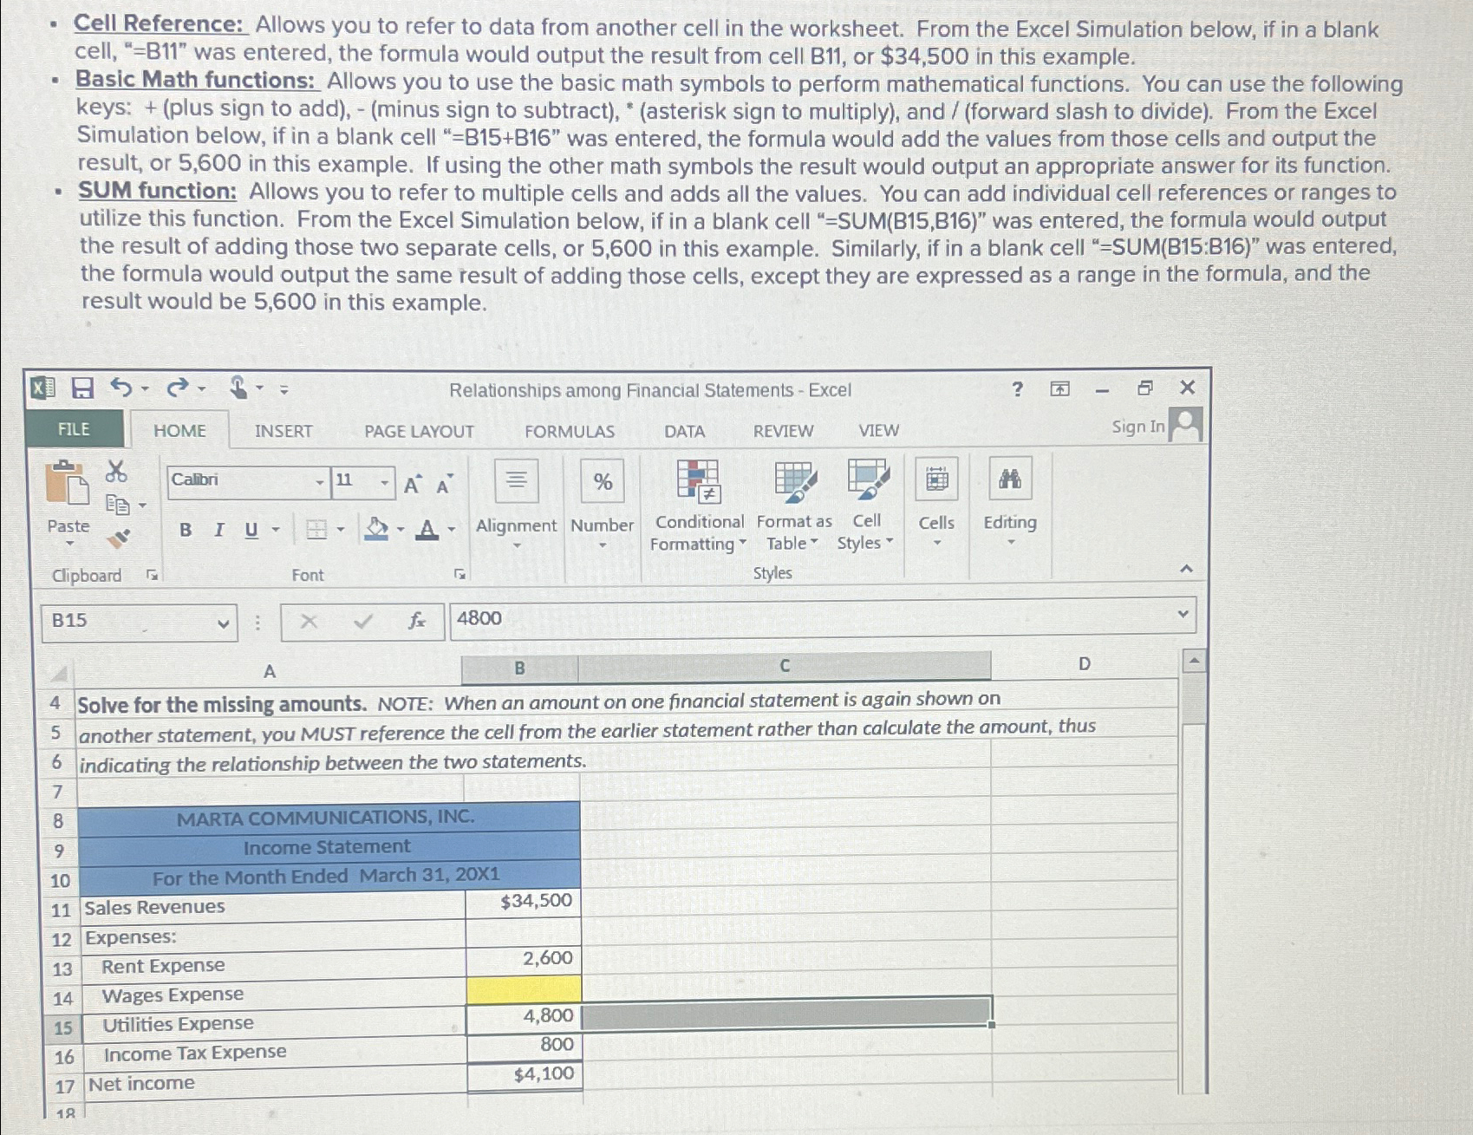Click the Cells group icon

tap(936, 479)
